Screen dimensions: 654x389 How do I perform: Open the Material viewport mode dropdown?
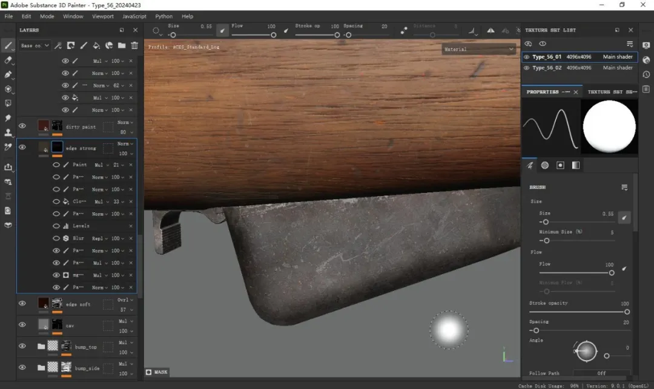click(478, 50)
